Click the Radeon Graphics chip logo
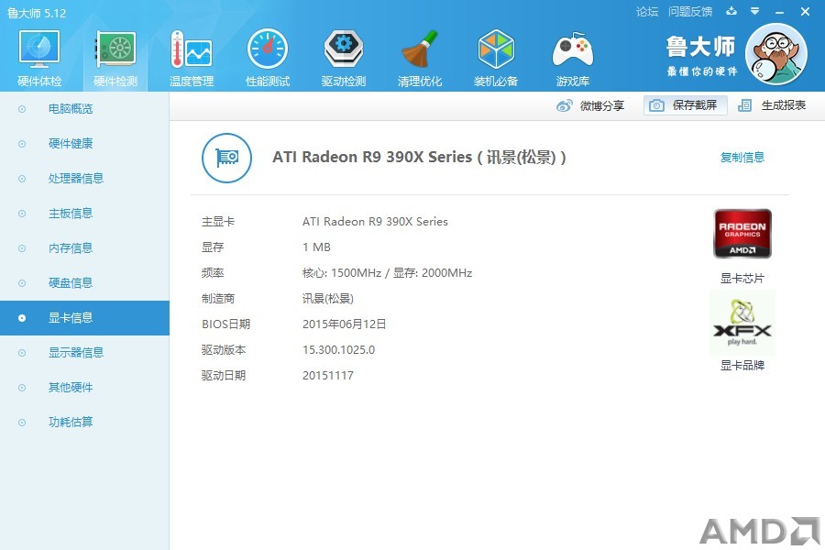825x550 pixels. [x=742, y=234]
